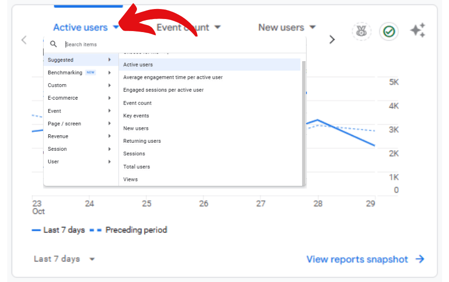
Task: Click the metric list vertical scrollbar
Action: click(x=304, y=125)
